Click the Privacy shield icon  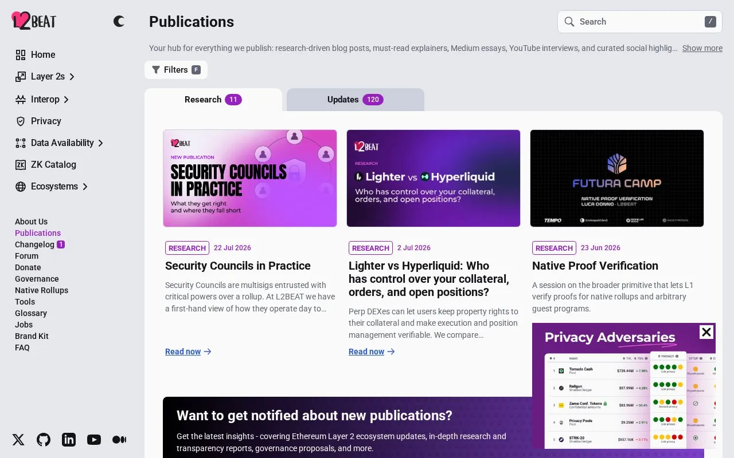click(x=21, y=121)
